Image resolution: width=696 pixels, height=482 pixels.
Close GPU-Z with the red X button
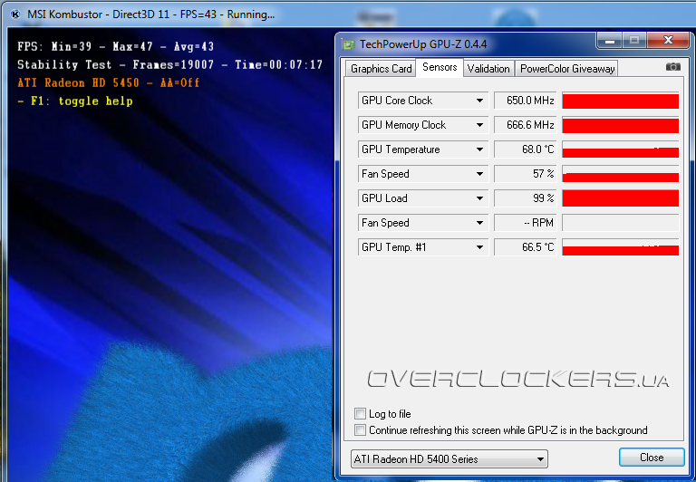coord(668,41)
